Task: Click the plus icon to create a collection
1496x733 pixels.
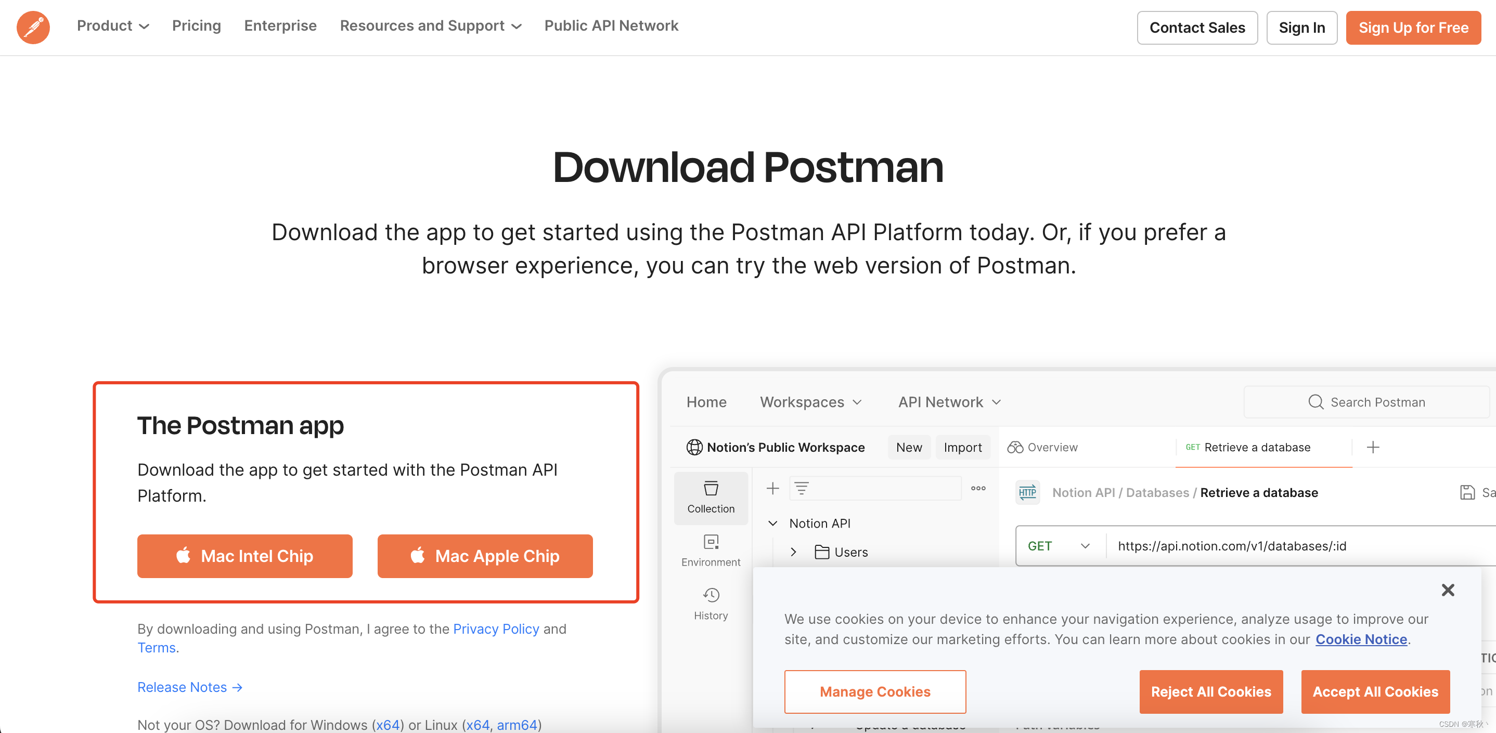Action: [772, 488]
